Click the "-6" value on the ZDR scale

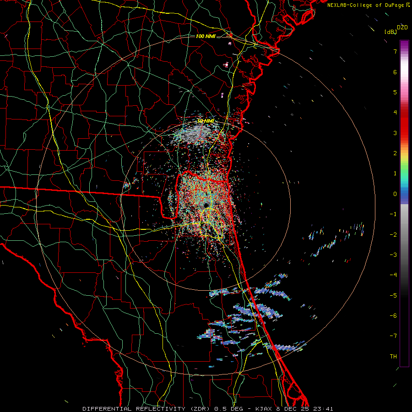(393, 316)
